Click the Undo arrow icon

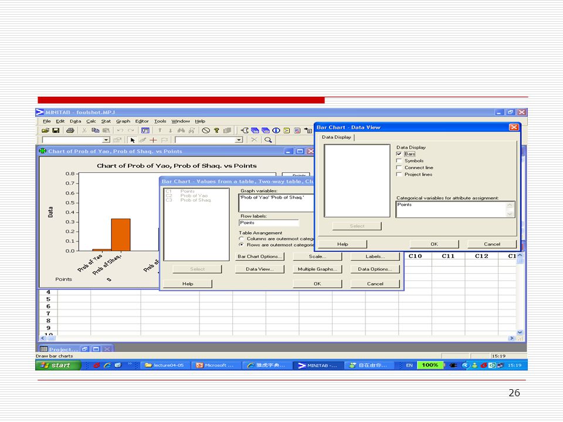(x=120, y=130)
